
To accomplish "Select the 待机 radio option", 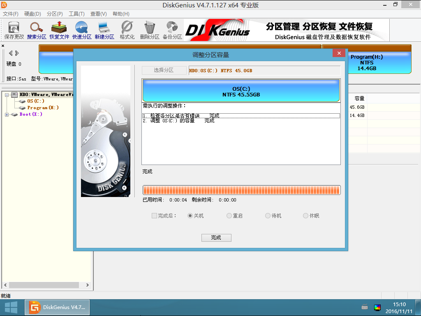I will (x=268, y=216).
